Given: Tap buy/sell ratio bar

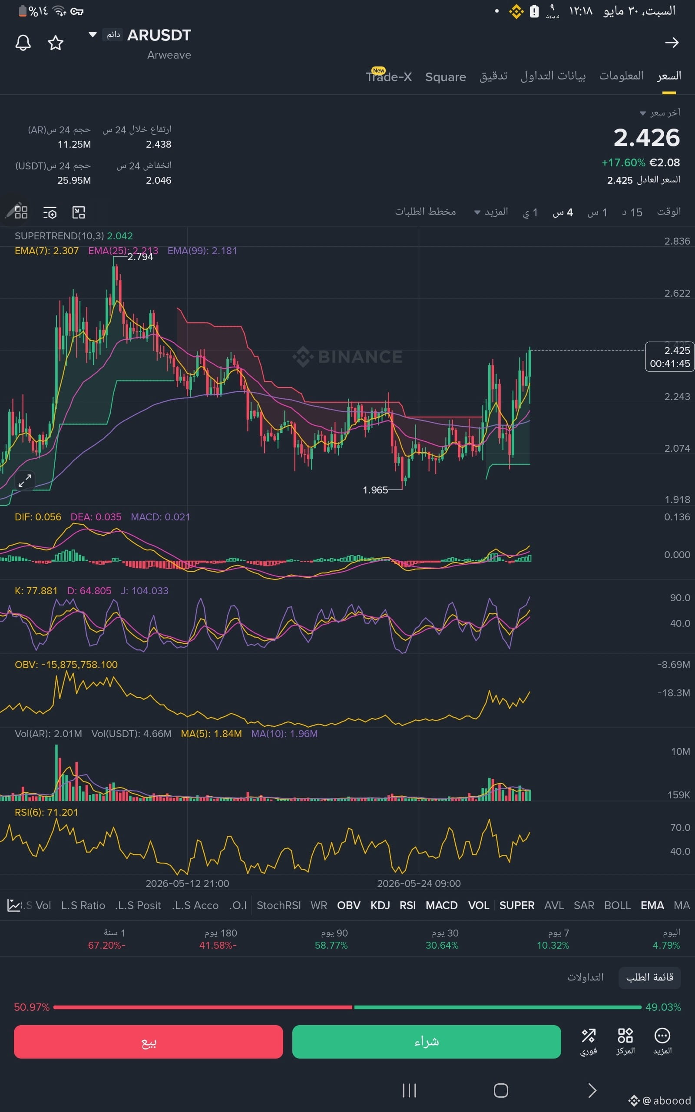Looking at the screenshot, I should click(347, 1007).
